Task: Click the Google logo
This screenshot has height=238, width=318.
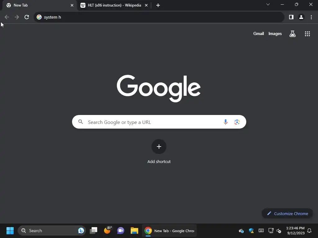Action: tap(159, 88)
